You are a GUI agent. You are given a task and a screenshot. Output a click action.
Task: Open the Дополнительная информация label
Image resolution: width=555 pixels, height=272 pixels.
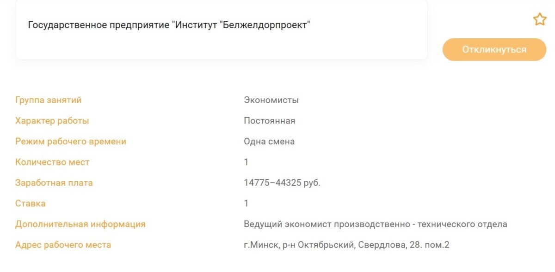[80, 224]
